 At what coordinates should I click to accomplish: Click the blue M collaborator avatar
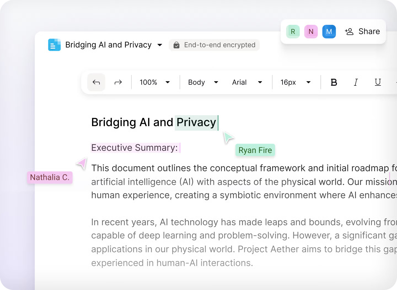pyautogui.click(x=329, y=32)
